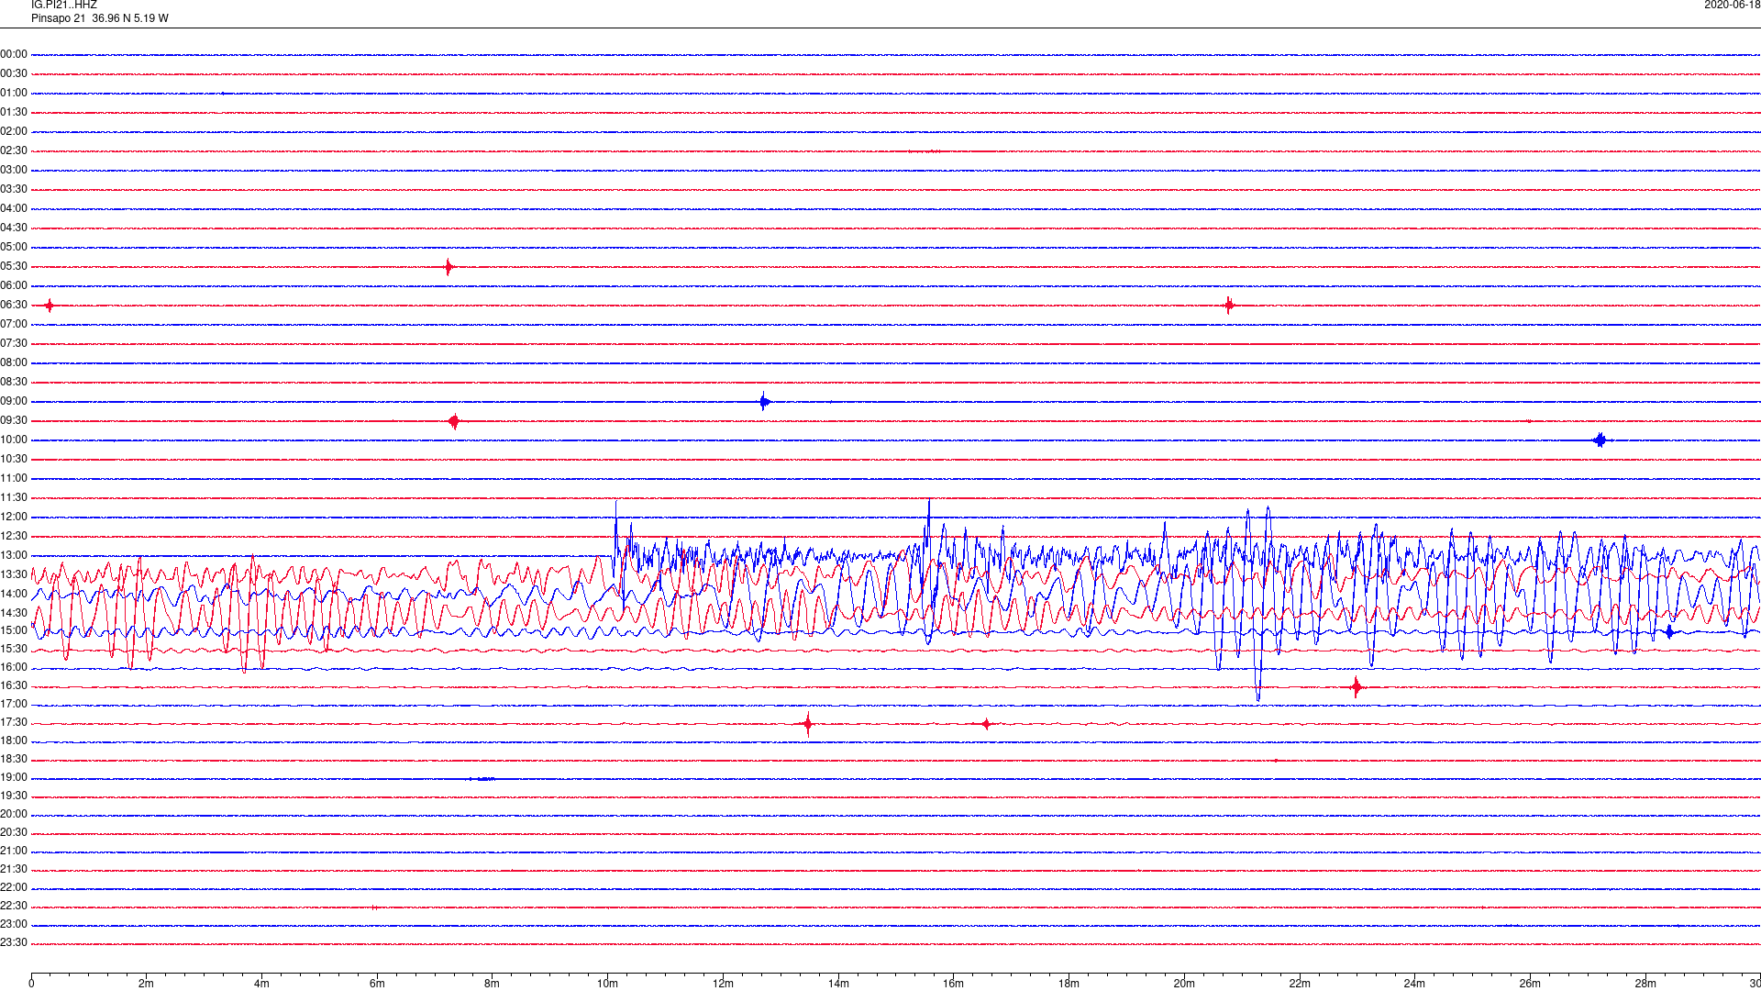Image resolution: width=1761 pixels, height=991 pixels.
Task: Select the 17:30 time row label
Action: click(x=14, y=722)
